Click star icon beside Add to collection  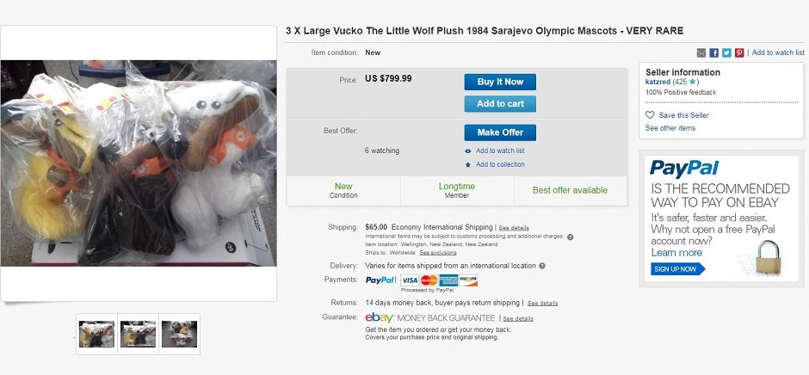click(x=468, y=164)
